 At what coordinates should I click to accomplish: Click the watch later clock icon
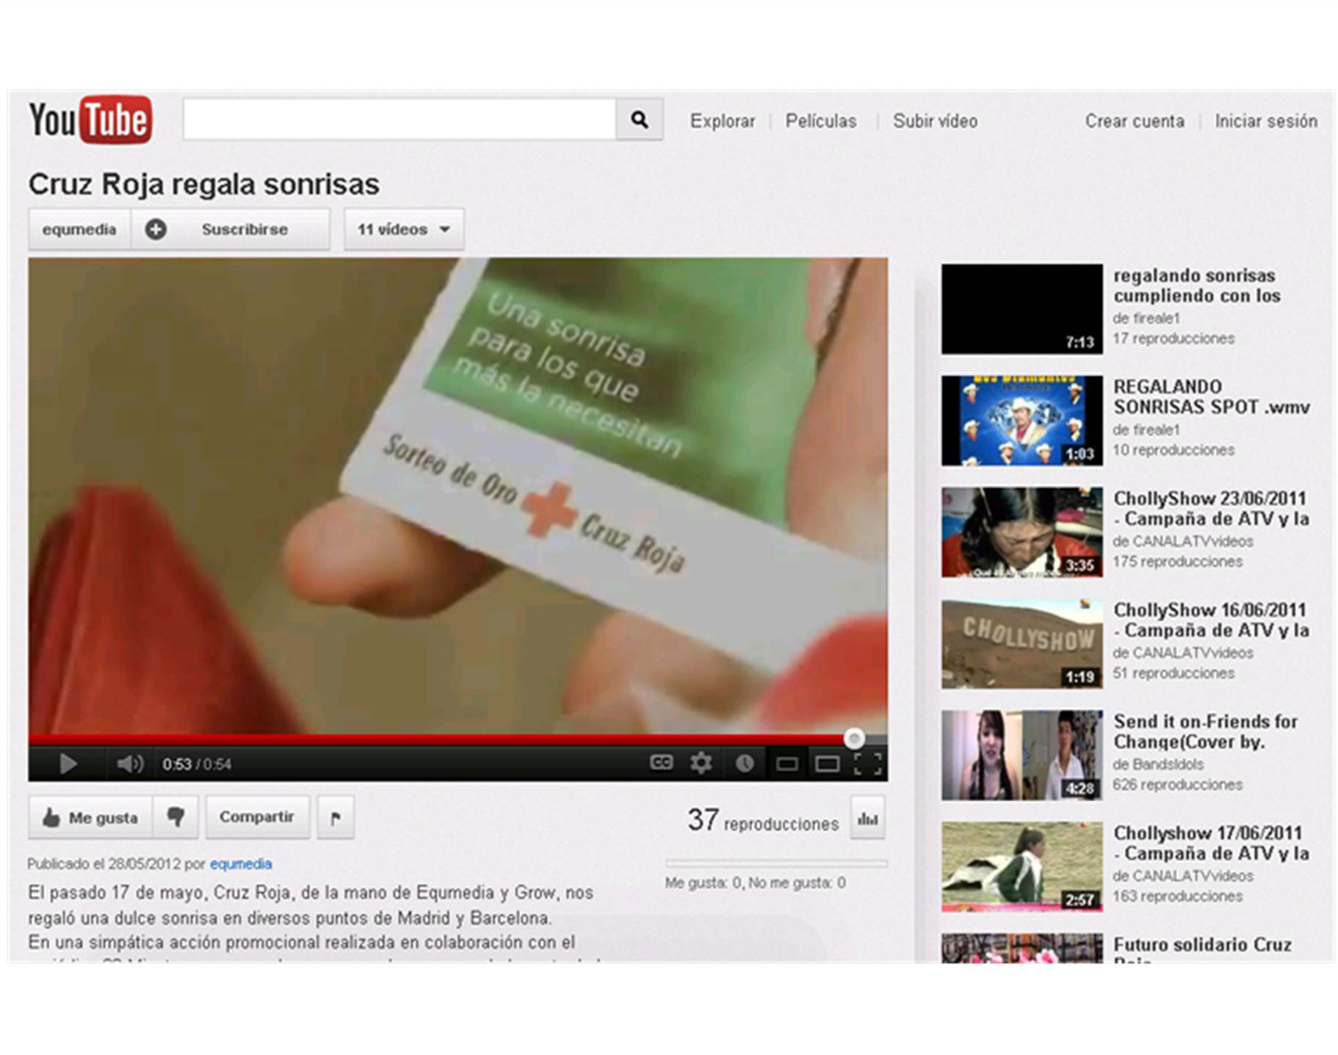point(744,764)
